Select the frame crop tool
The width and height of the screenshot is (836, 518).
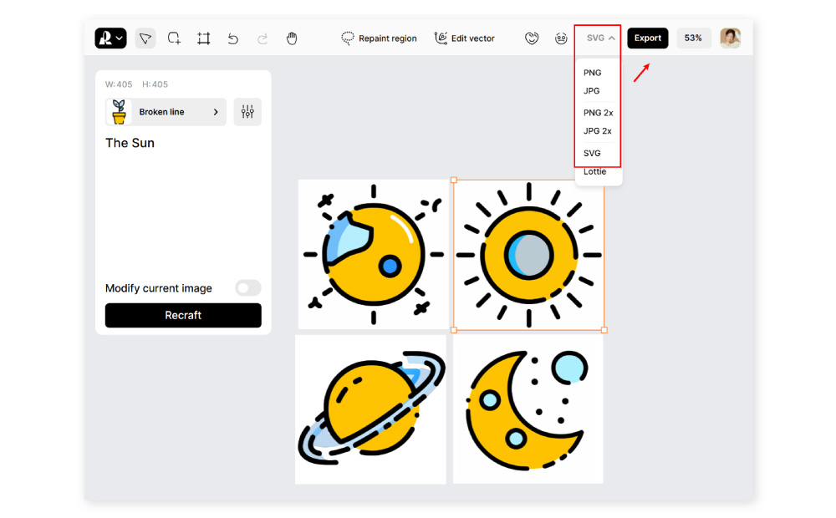click(203, 38)
